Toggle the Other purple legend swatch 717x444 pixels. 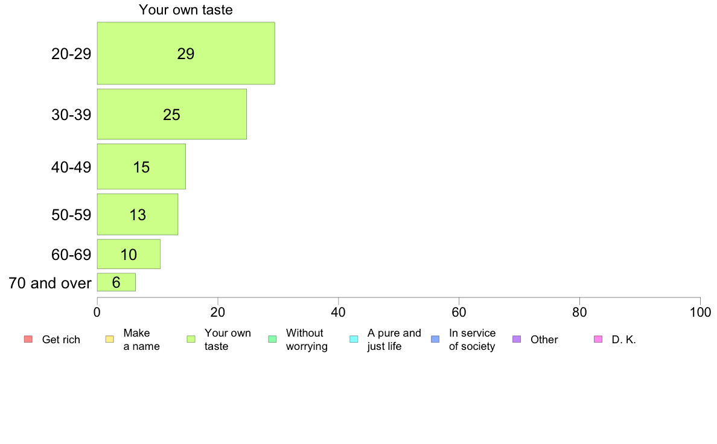(x=517, y=339)
